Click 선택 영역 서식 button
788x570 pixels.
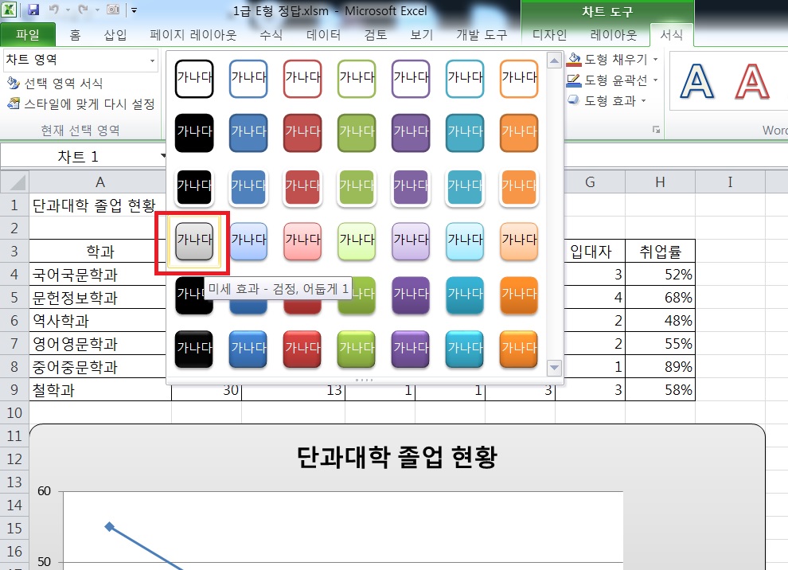tap(56, 84)
